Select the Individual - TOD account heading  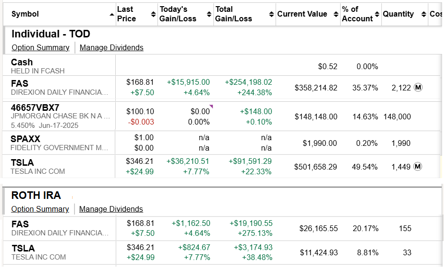[51, 34]
